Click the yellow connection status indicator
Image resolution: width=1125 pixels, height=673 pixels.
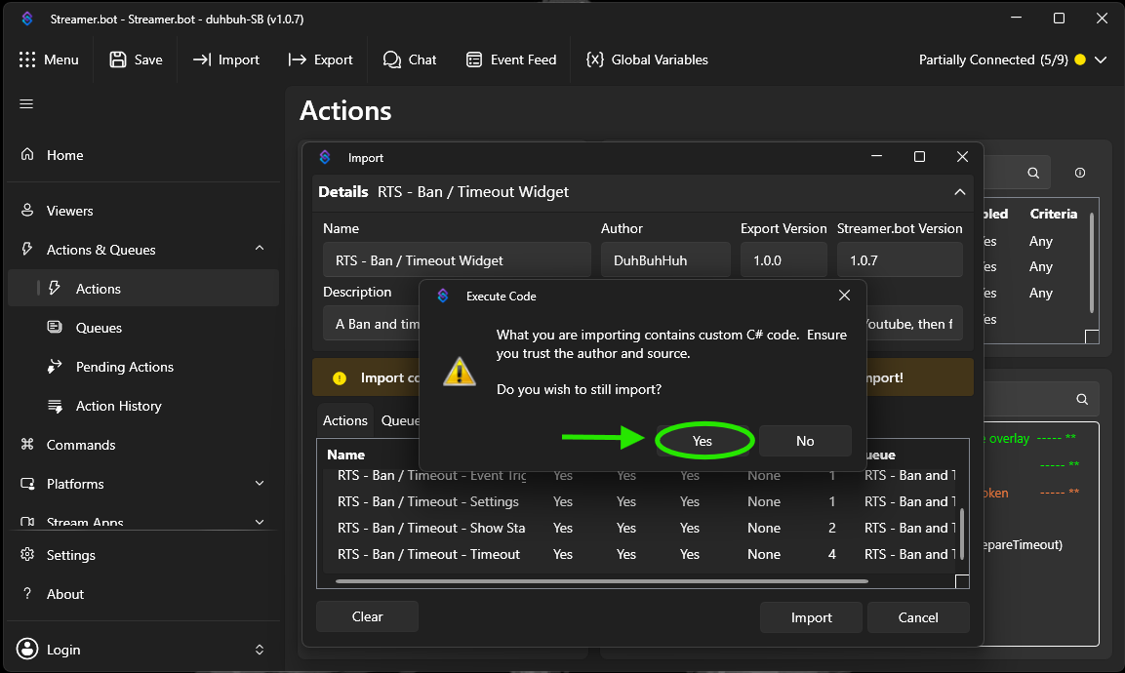[x=1080, y=60]
